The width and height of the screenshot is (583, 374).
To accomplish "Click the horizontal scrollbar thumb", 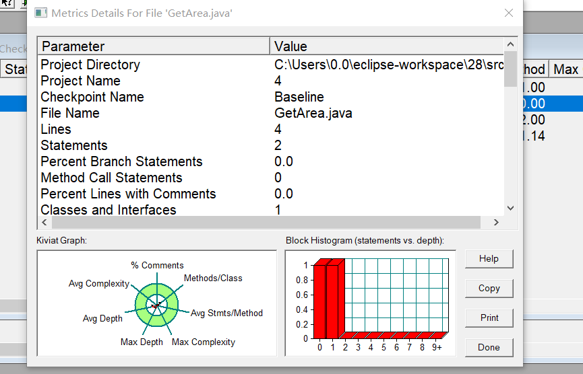I will (x=266, y=222).
